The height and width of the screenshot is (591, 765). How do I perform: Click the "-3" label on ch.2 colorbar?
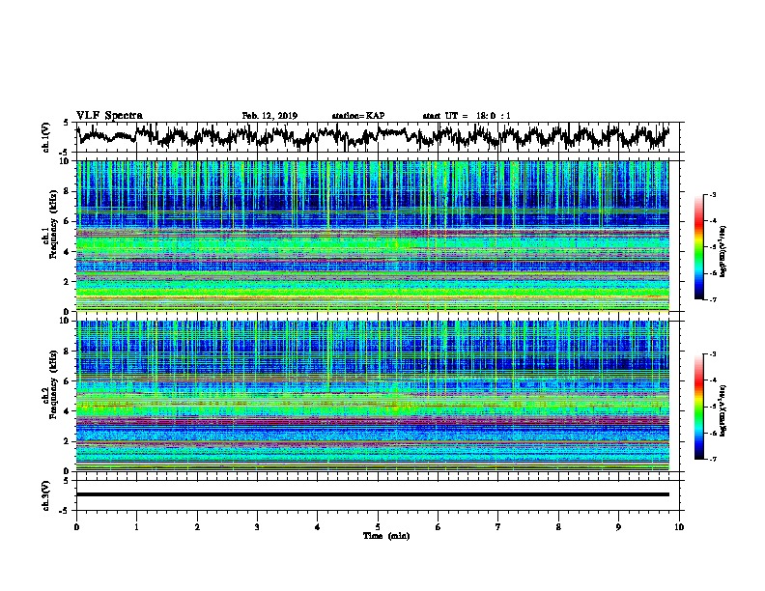(x=712, y=354)
